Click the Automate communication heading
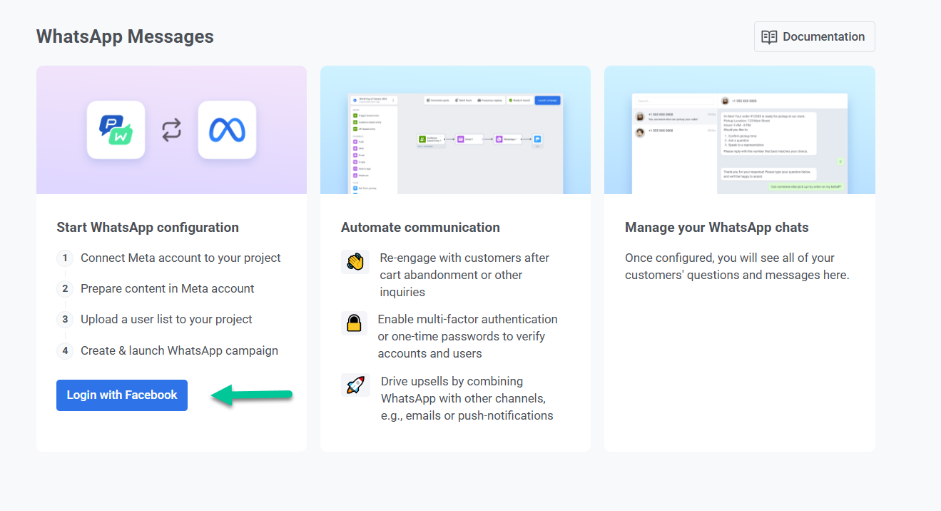Viewport: 941px width, 511px height. (x=420, y=228)
